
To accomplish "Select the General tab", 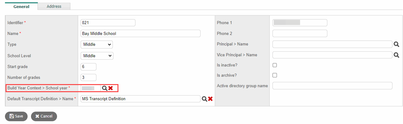I will pyautogui.click(x=21, y=6).
